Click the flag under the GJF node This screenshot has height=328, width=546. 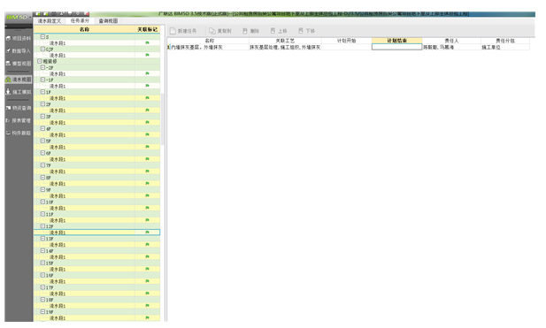(147, 55)
